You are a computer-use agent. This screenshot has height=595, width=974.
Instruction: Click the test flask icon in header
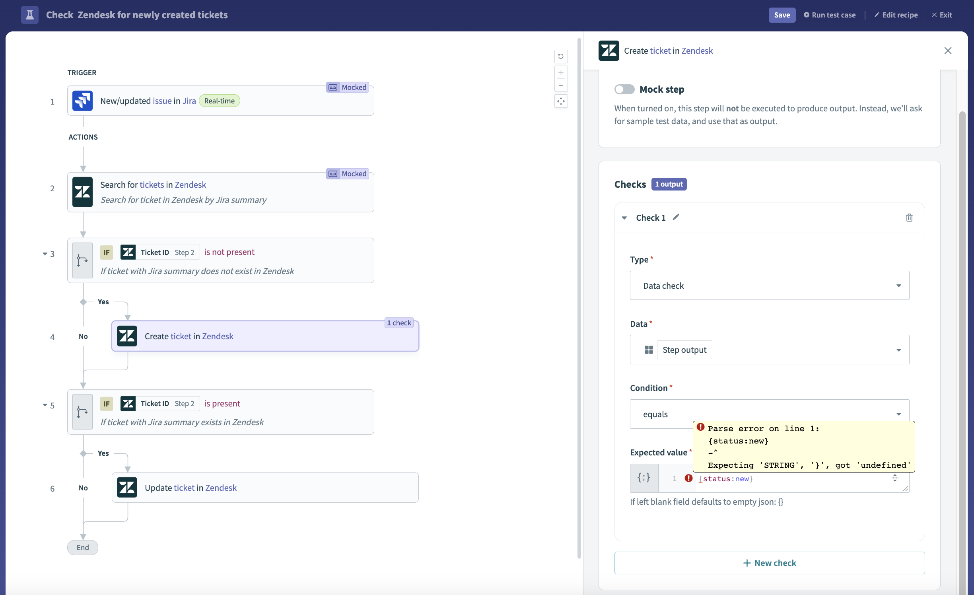click(30, 15)
